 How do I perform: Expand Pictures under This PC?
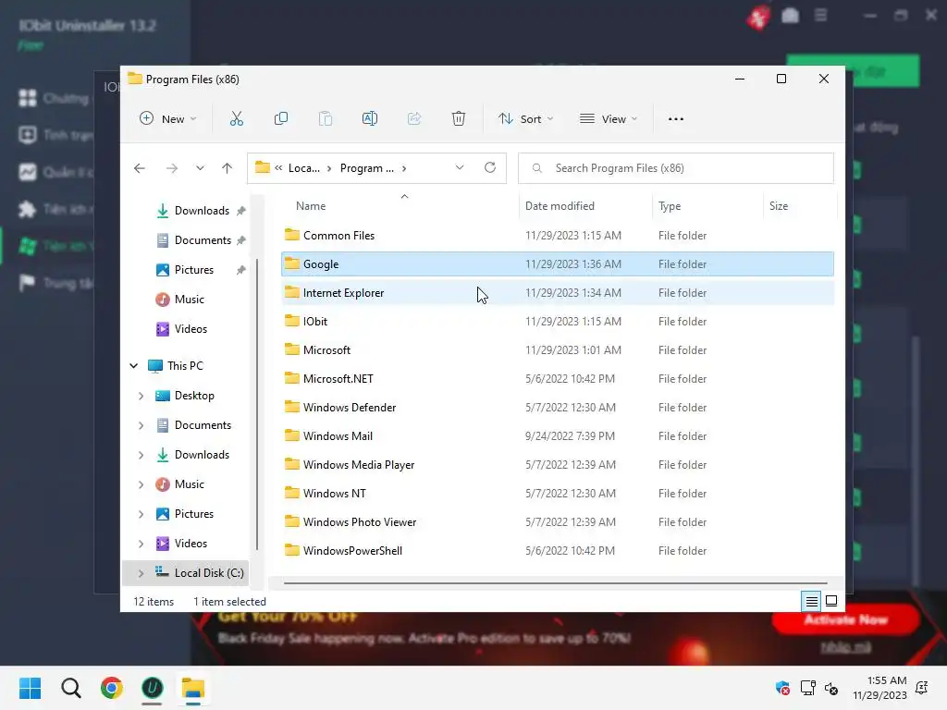pyautogui.click(x=141, y=514)
